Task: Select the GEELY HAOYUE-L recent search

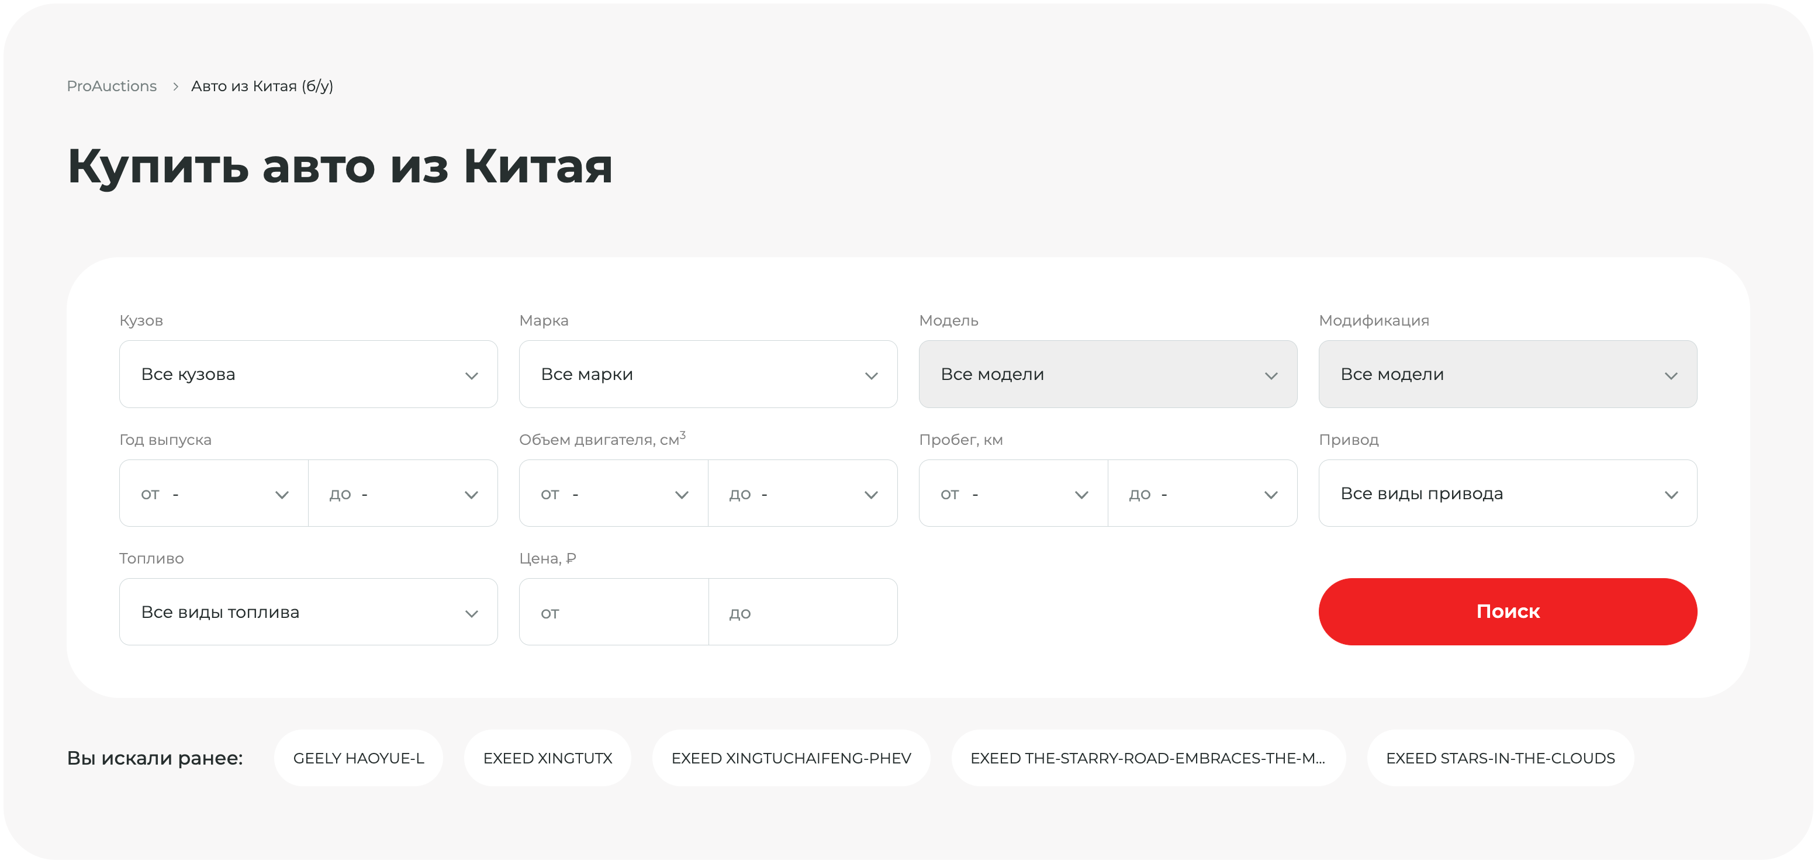Action: tap(358, 758)
